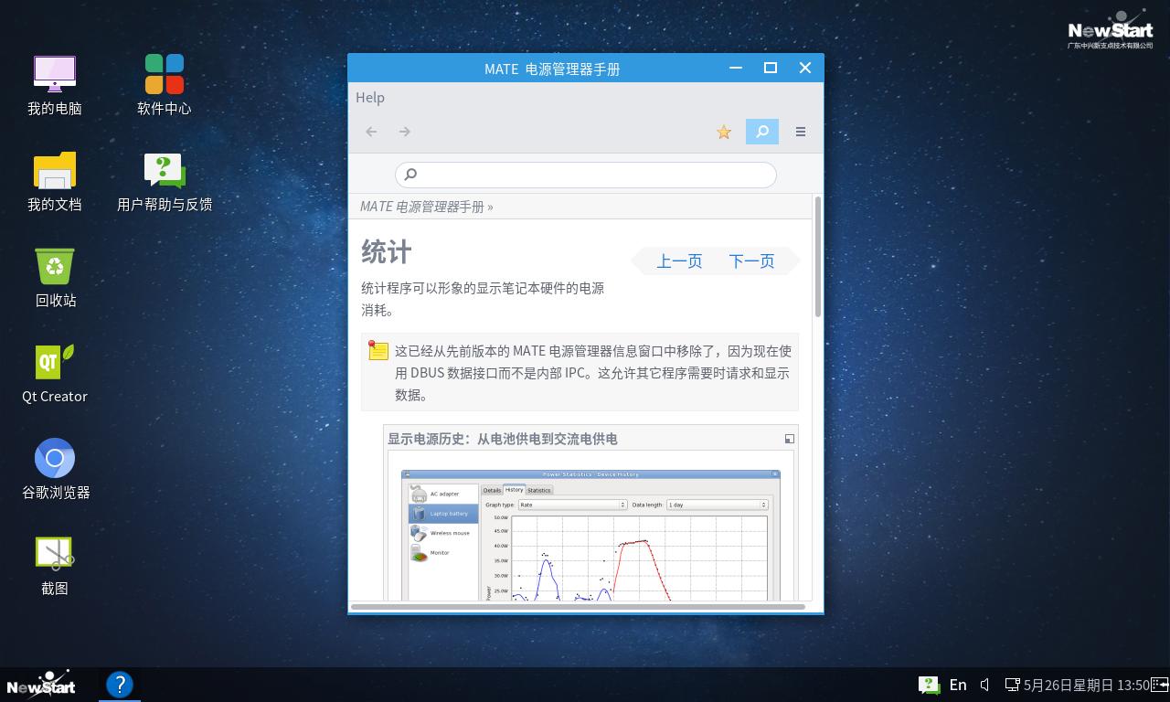Maximize the MATE 电源管理器手册 window

pyautogui.click(x=771, y=68)
